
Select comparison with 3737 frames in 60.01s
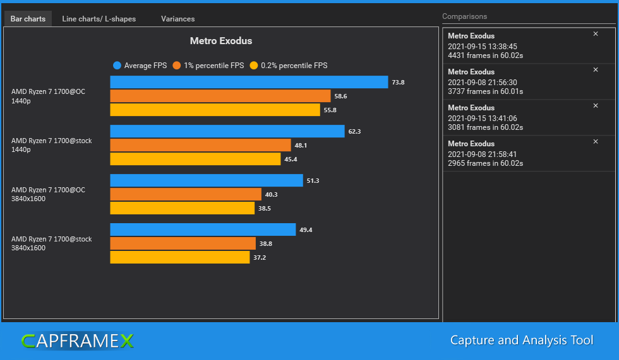pyautogui.click(x=529, y=81)
